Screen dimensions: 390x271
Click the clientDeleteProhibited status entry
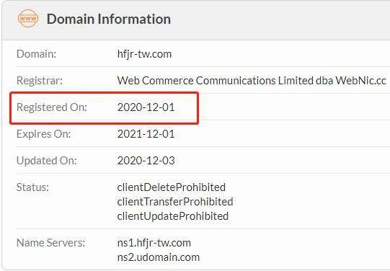point(172,187)
